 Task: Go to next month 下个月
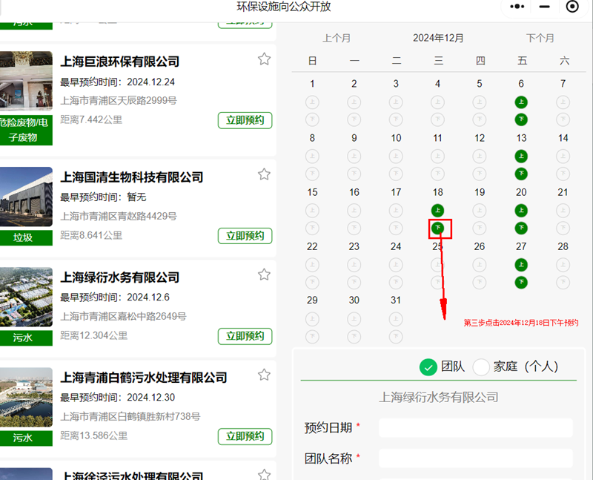coord(540,39)
